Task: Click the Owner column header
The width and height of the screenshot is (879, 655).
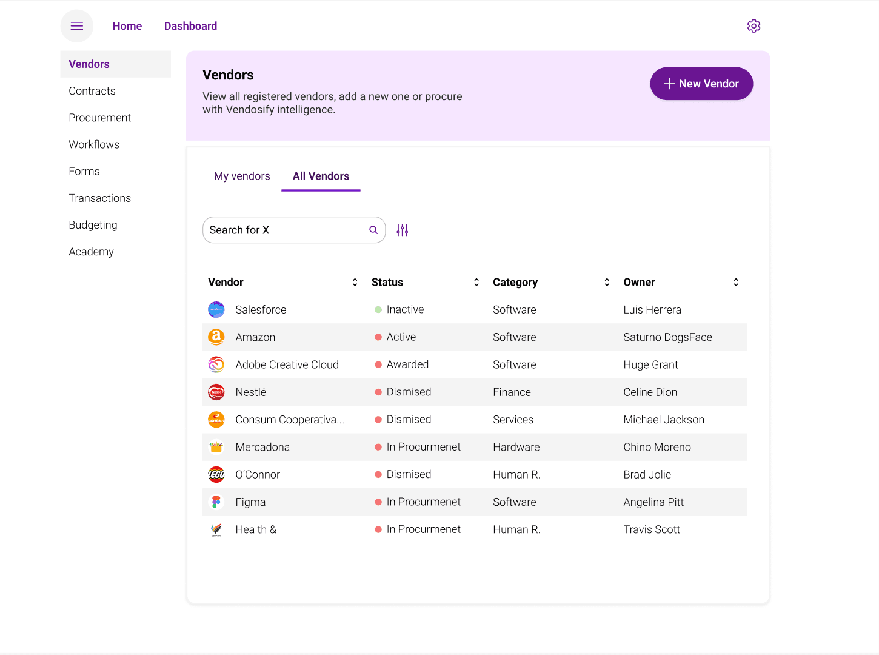Action: [639, 282]
